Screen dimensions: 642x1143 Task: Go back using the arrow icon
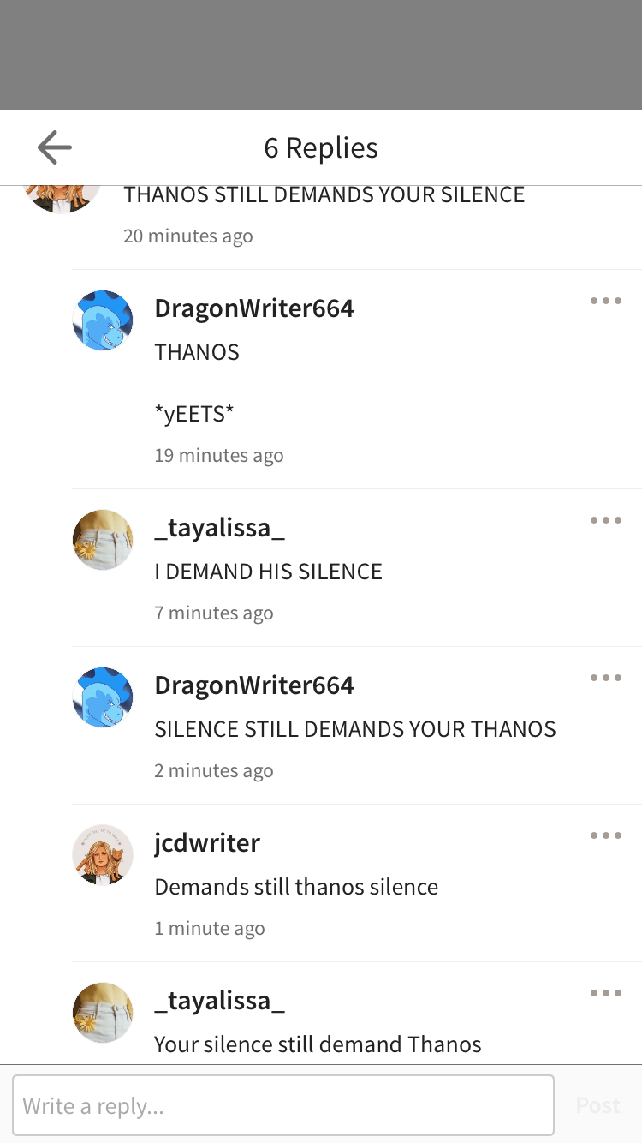(x=55, y=147)
